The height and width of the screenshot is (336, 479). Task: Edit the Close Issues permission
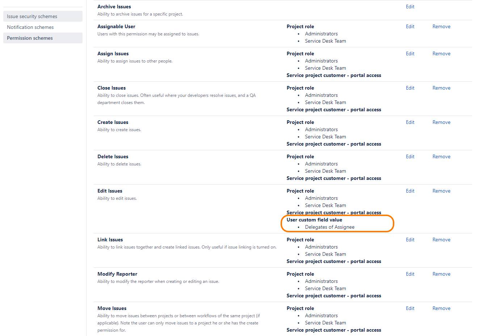click(x=410, y=88)
